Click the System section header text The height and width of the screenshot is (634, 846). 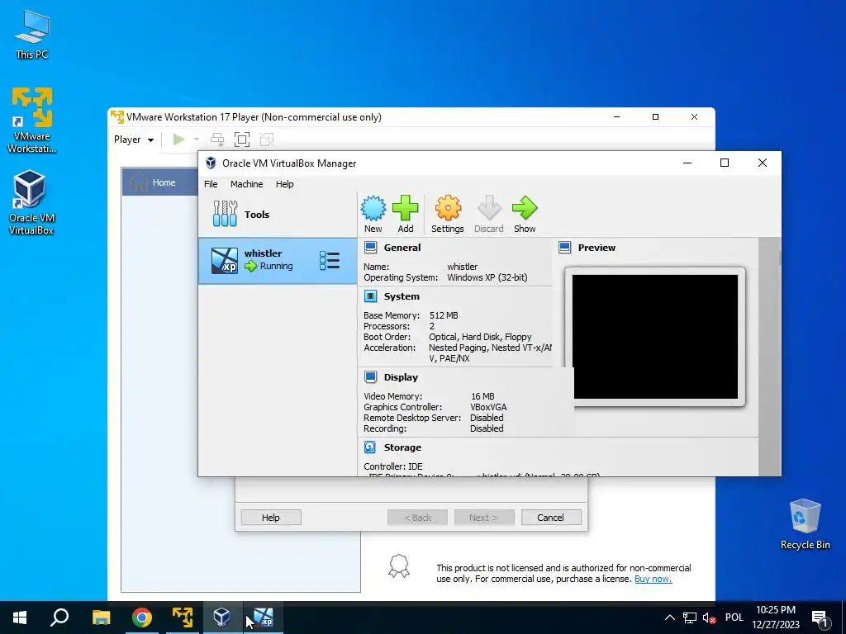(x=402, y=296)
